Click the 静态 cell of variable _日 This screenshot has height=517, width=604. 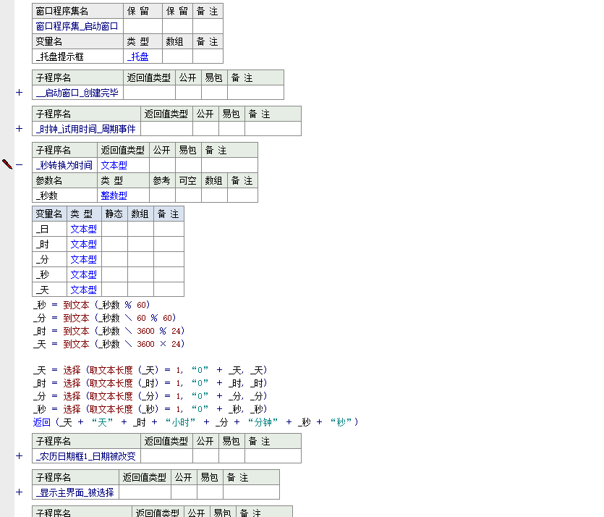coord(114,229)
